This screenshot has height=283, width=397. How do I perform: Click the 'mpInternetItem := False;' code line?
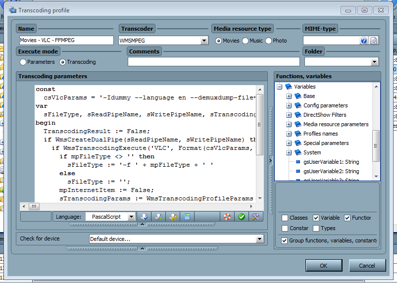(106, 190)
